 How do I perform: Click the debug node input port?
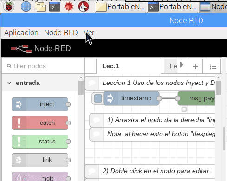coord(178,98)
